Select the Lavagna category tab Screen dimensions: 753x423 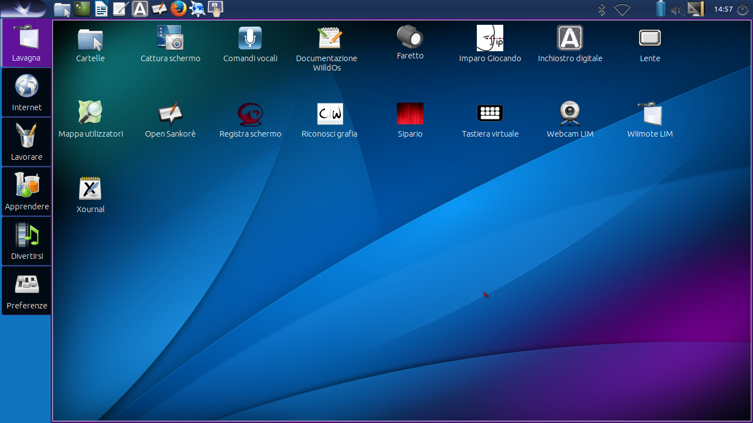click(26, 43)
